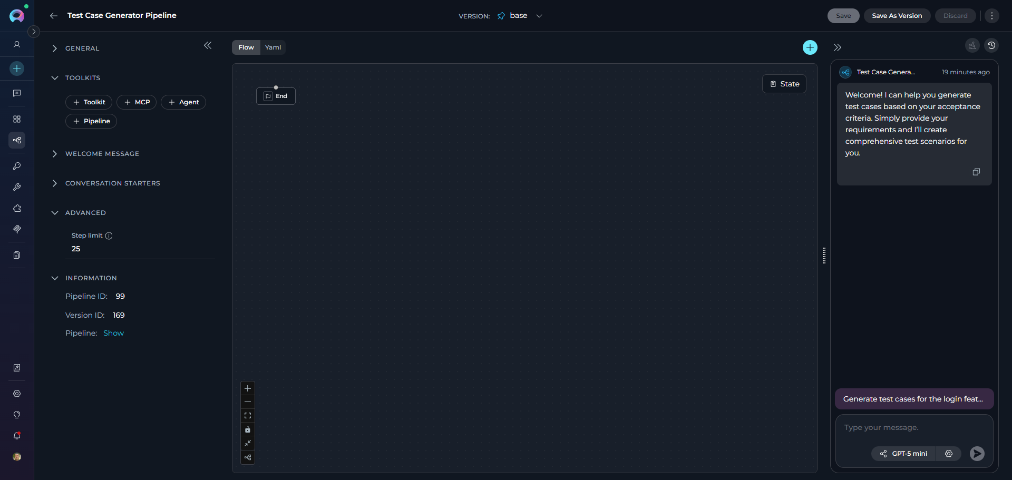1012x480 pixels.
Task: Toggle canvas interactivity lock
Action: coord(248,429)
